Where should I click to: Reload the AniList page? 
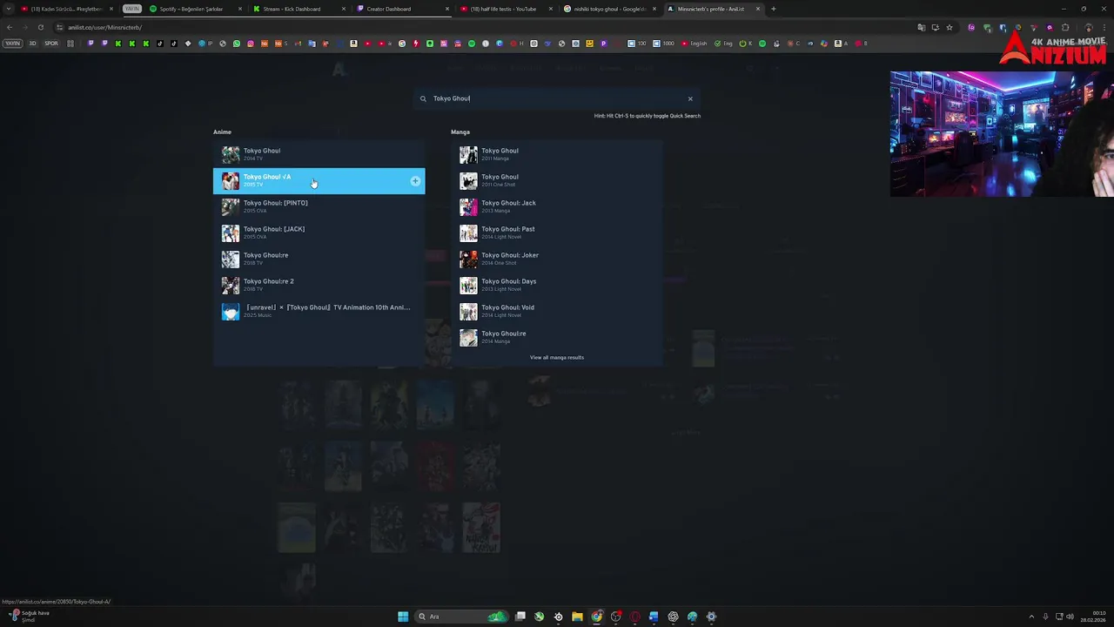(x=40, y=27)
